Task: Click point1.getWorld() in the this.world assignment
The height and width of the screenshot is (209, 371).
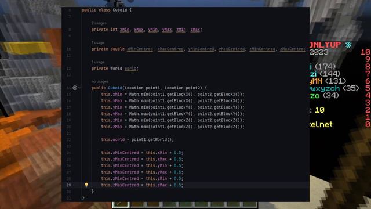Action: [x=152, y=140]
